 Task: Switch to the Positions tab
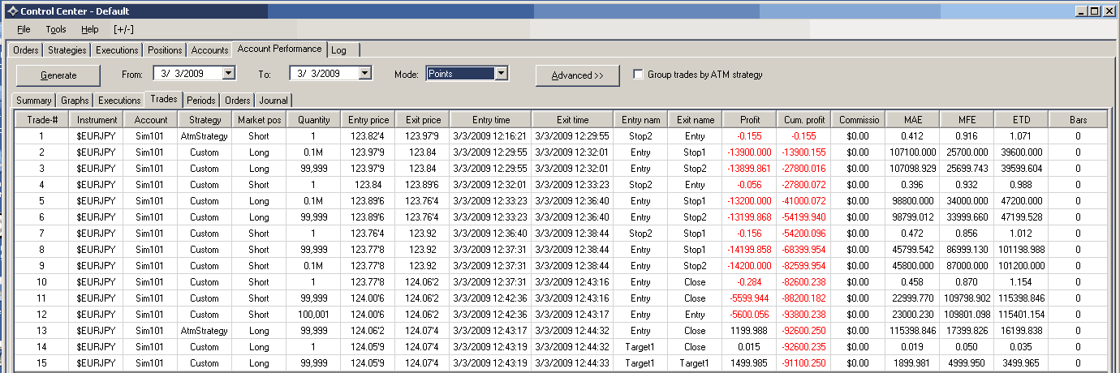(x=166, y=50)
